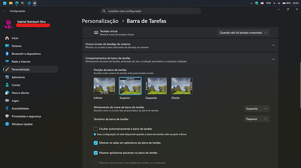
Task: Select the Contas person icon
Action: point(7,85)
